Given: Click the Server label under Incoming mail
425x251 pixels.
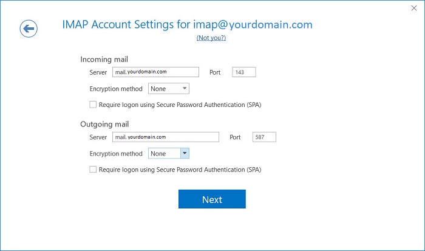Looking at the screenshot, I should (98, 72).
